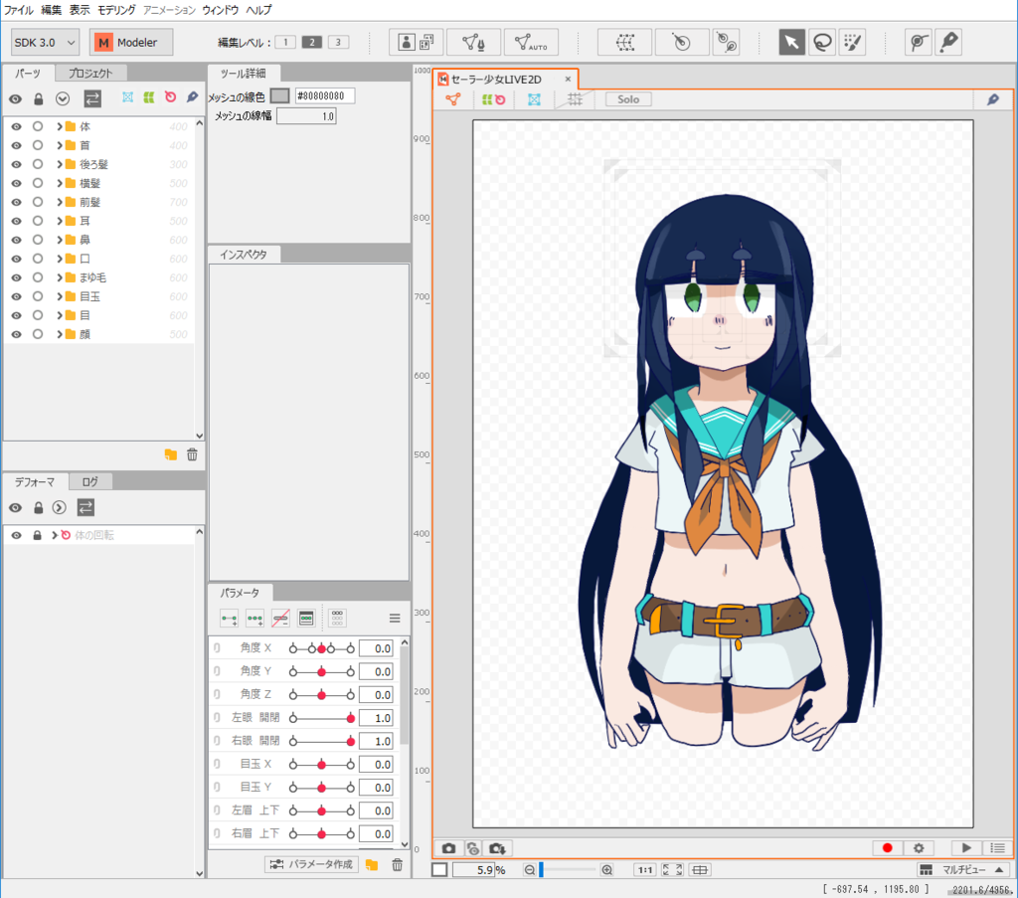Toggle visibility of 顔 folder
Image resolution: width=1018 pixels, height=898 pixels.
(x=16, y=334)
